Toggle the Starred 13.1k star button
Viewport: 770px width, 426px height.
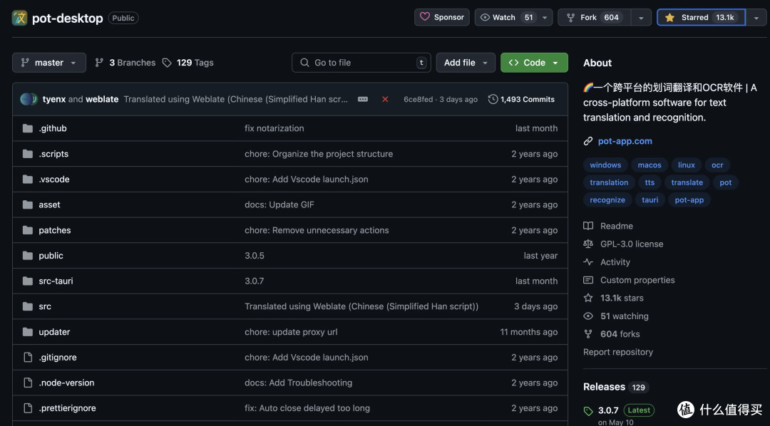click(702, 17)
